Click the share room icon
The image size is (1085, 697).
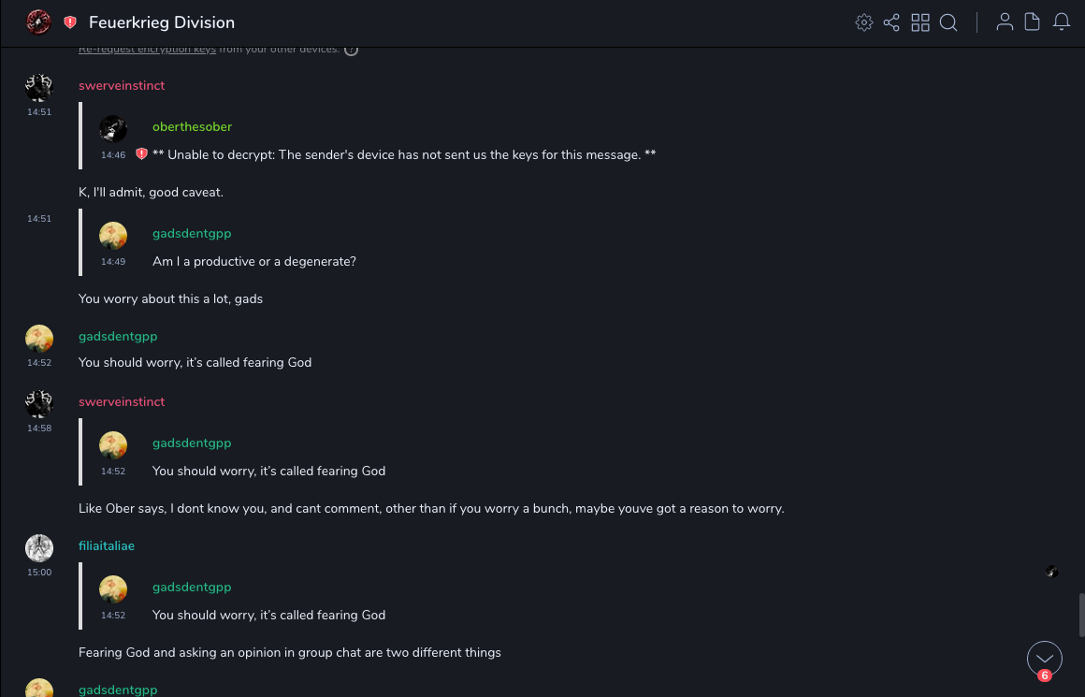click(891, 22)
